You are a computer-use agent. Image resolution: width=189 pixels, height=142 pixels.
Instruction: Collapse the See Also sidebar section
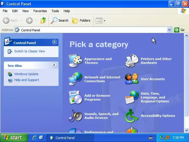click(54, 65)
